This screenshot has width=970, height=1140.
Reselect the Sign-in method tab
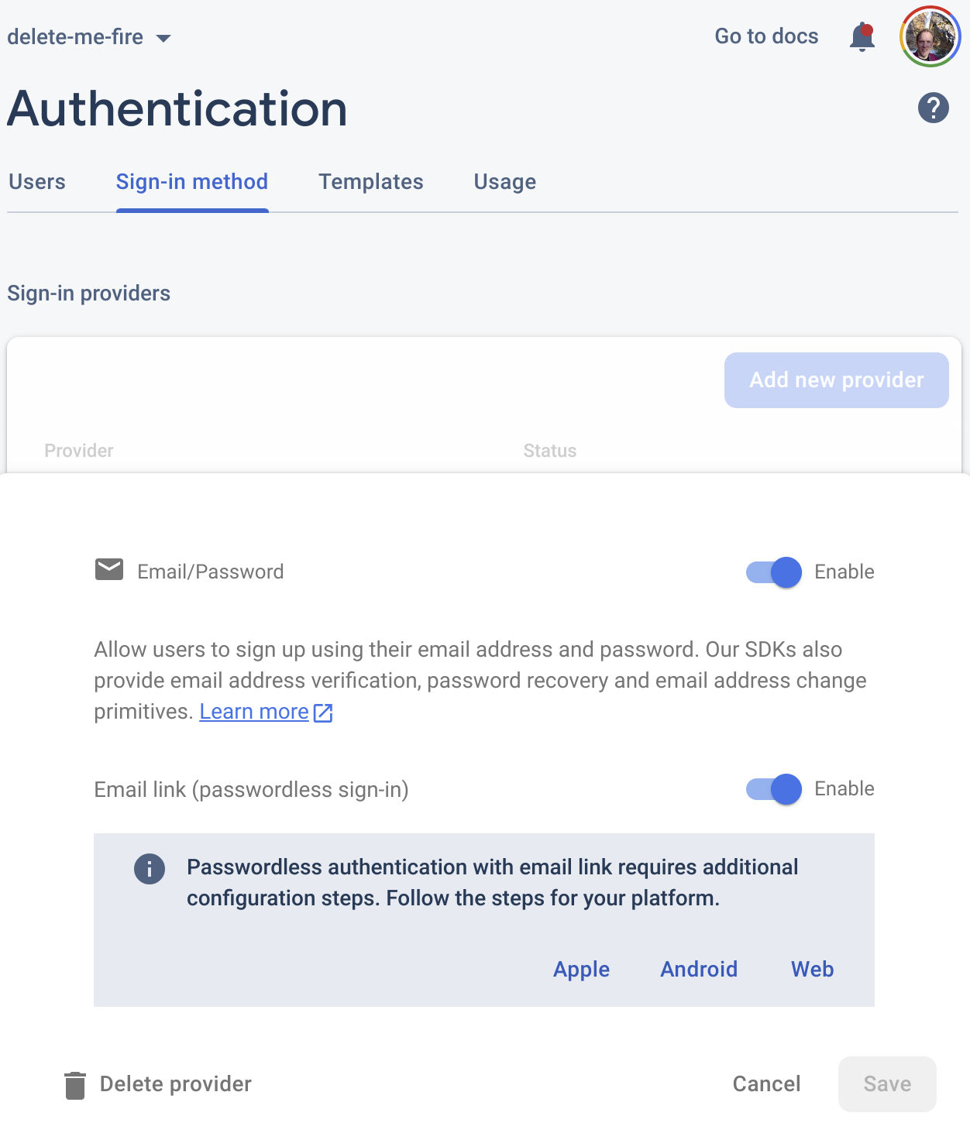pyautogui.click(x=191, y=181)
